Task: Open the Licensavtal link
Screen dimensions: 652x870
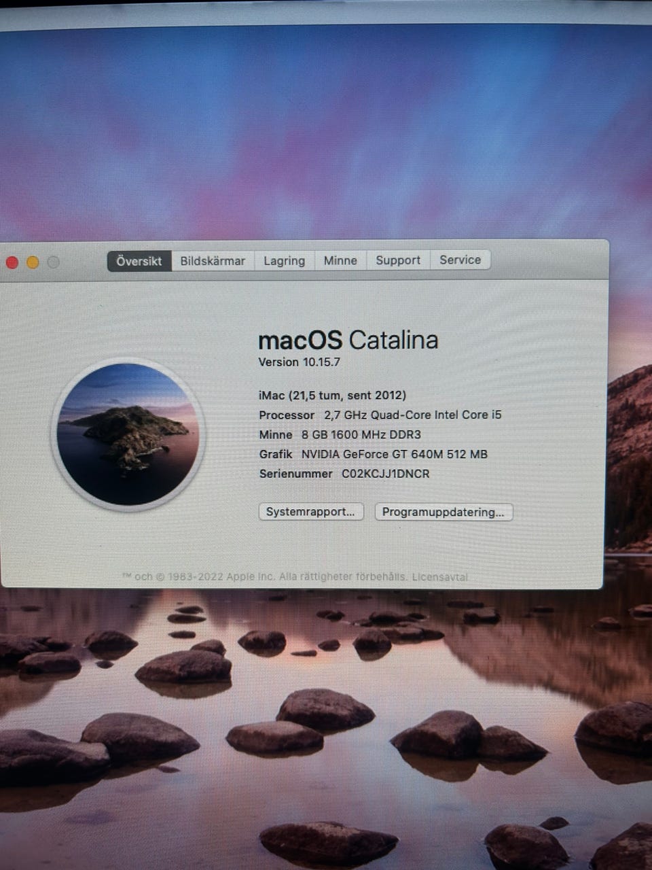Action: (440, 576)
